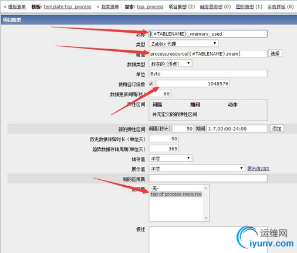Click the name field containing {#TABLENAME}_memory_used
The image size is (297, 253).
(x=208, y=34)
